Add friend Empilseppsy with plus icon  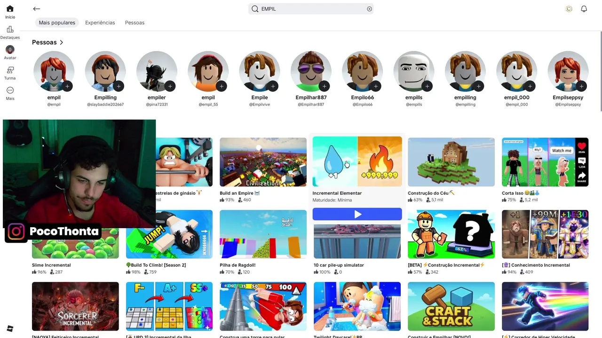[x=581, y=86]
